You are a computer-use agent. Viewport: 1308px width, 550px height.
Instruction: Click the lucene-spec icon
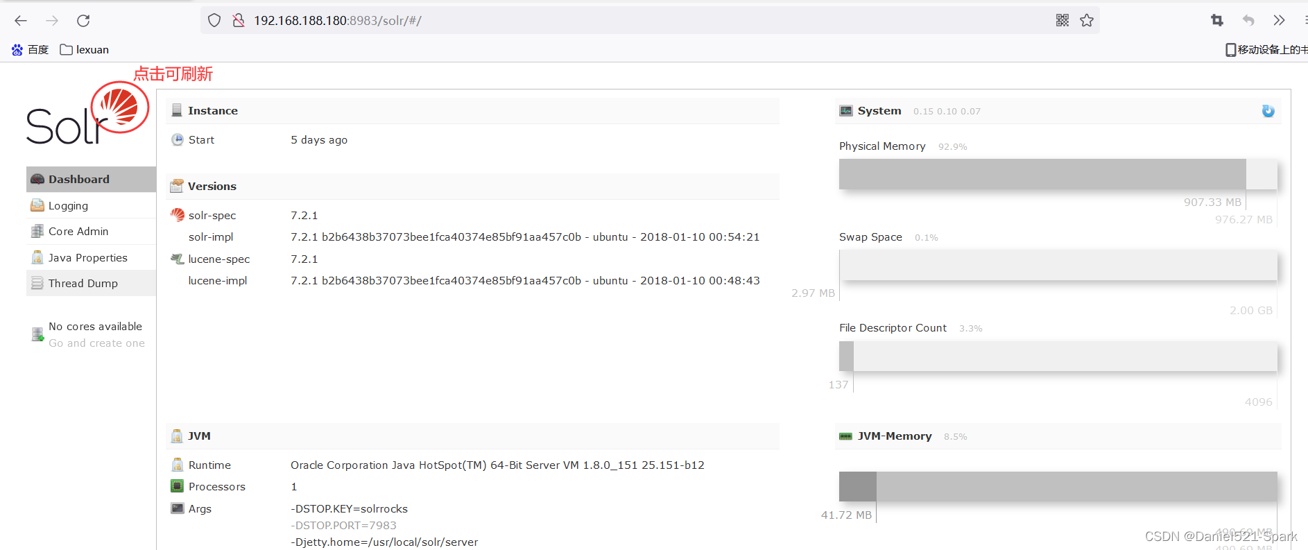pos(178,259)
